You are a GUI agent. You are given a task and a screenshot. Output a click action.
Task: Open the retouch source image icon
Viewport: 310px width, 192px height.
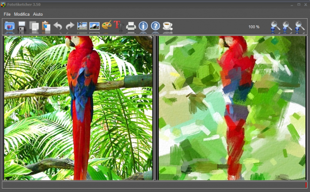tap(94, 26)
